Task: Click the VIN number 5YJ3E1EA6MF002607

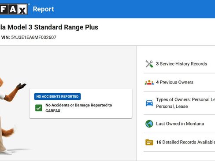Action: pyautogui.click(x=33, y=37)
